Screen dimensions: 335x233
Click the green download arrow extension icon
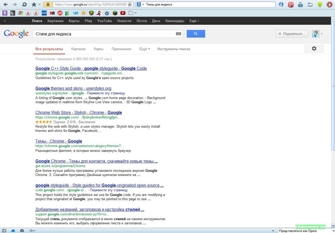pos(320,4)
